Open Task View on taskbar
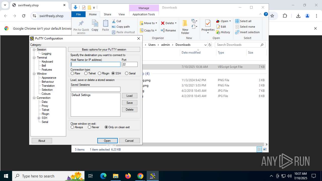 (91, 176)
